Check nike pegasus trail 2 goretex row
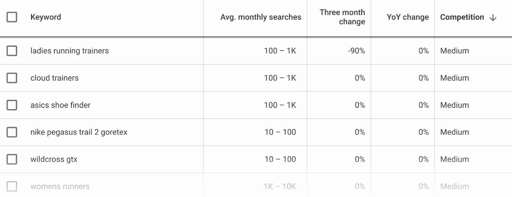 coord(12,132)
